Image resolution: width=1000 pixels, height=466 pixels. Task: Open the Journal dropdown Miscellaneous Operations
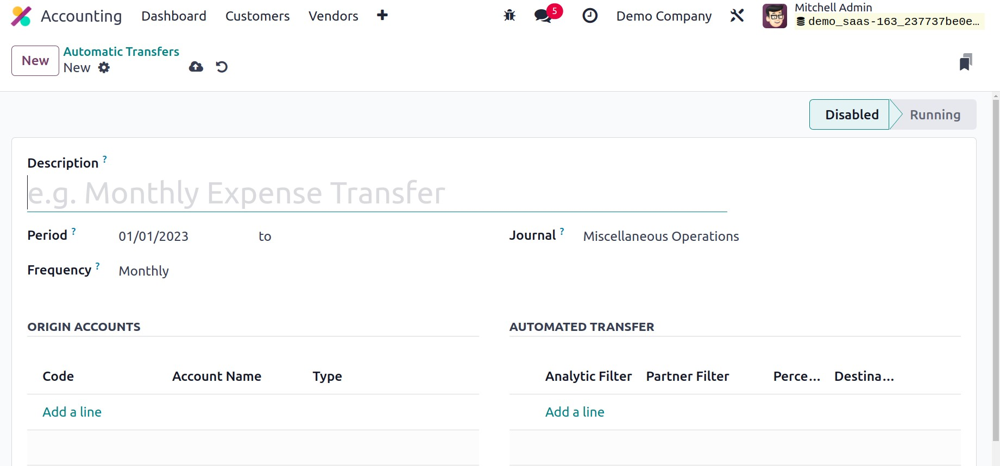coord(661,237)
